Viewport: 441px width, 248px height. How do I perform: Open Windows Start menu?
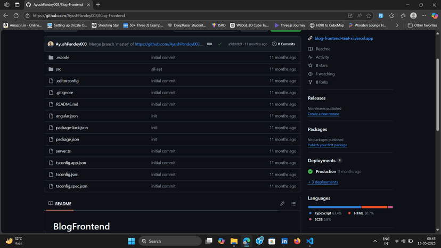click(132, 241)
